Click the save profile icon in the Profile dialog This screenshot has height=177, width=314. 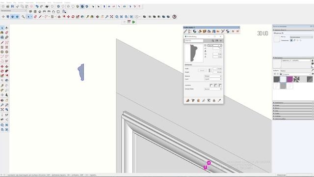point(217,41)
